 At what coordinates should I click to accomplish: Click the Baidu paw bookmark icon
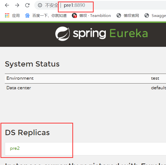tap(27, 15)
